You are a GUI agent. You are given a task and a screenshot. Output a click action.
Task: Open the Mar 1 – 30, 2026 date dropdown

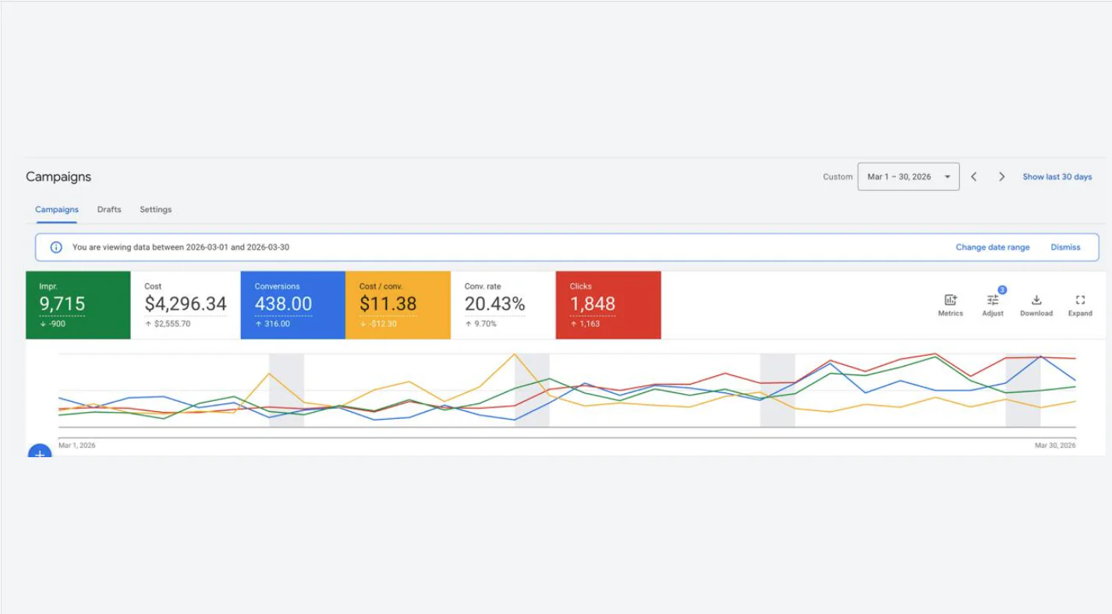click(x=908, y=176)
